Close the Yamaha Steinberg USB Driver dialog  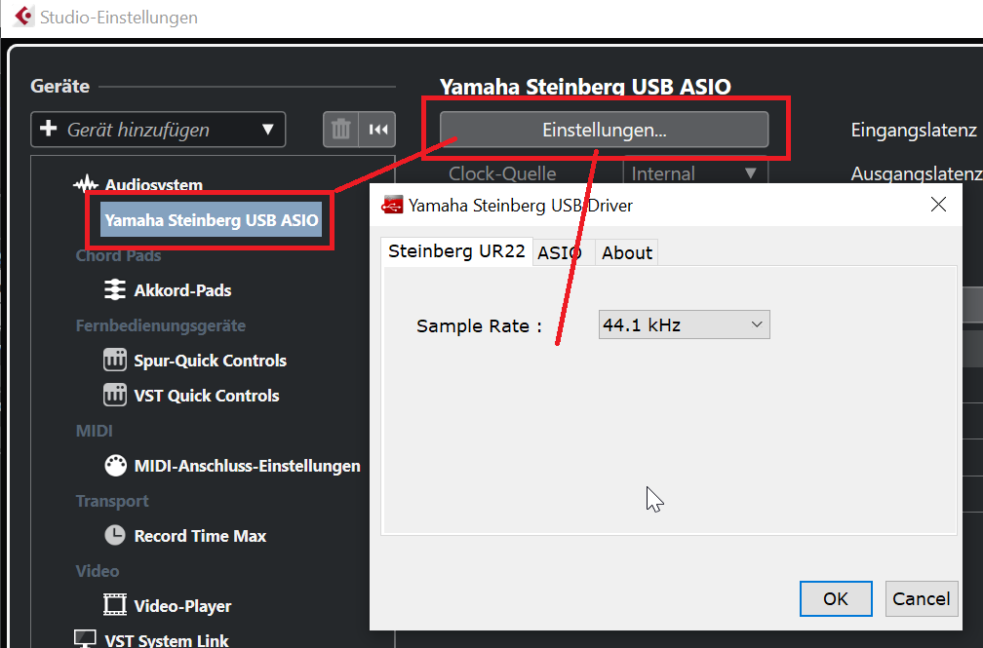point(938,205)
